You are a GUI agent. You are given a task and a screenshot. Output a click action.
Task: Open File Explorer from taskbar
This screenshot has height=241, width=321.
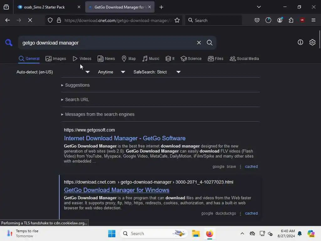pyautogui.click(x=196, y=233)
